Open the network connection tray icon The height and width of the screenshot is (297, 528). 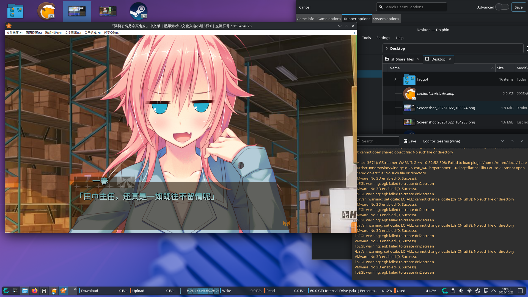tap(486, 291)
